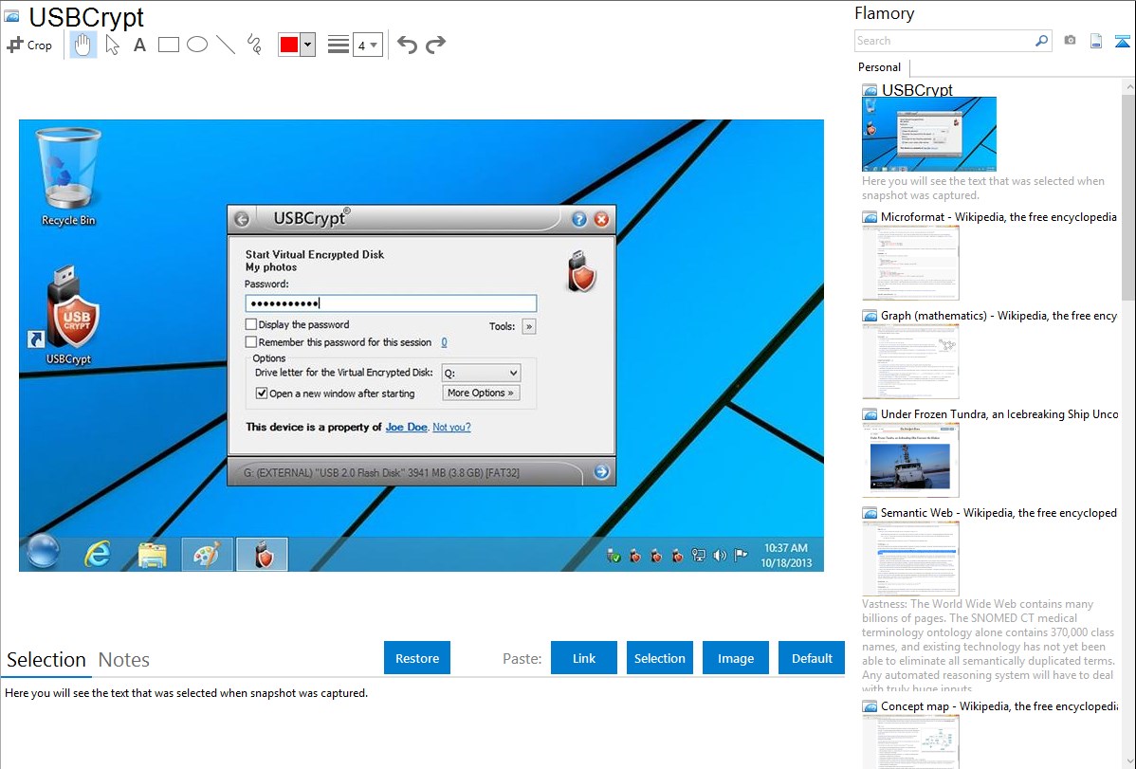Click the USBCrypt dialog back arrow
The height and width of the screenshot is (769, 1136).
[242, 219]
